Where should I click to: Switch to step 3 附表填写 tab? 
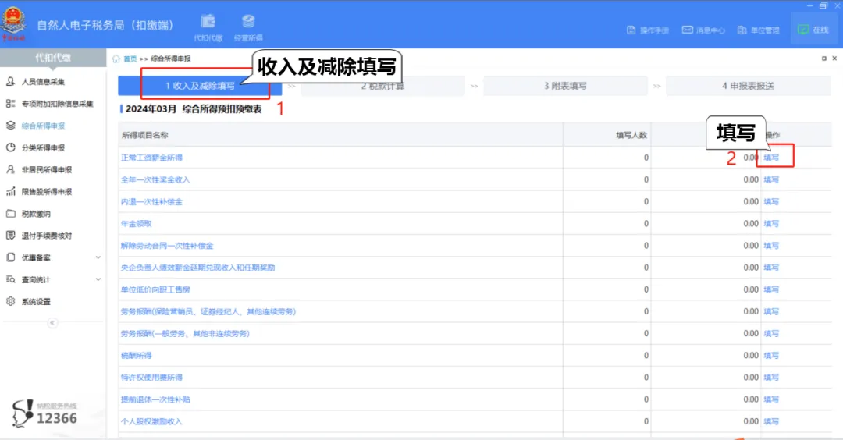(565, 86)
